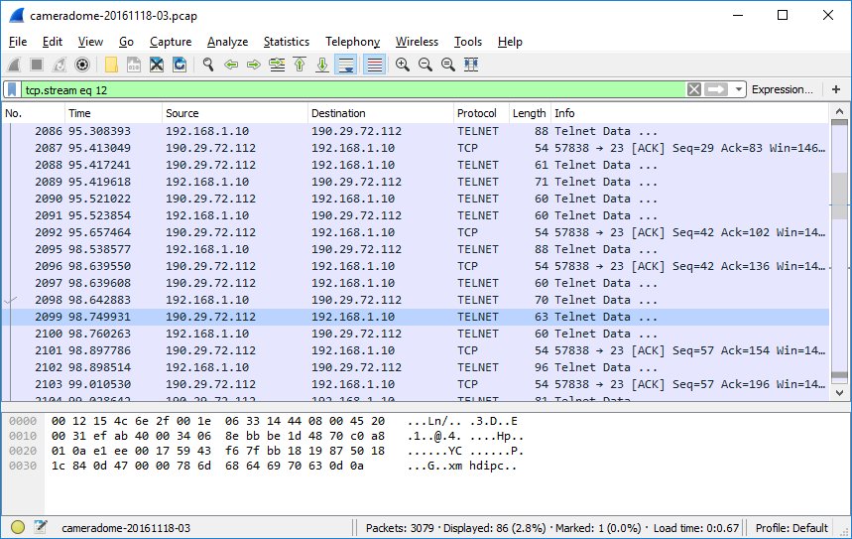This screenshot has height=539, width=852.
Task: Toggle packet colorization rules
Action: pyautogui.click(x=374, y=65)
